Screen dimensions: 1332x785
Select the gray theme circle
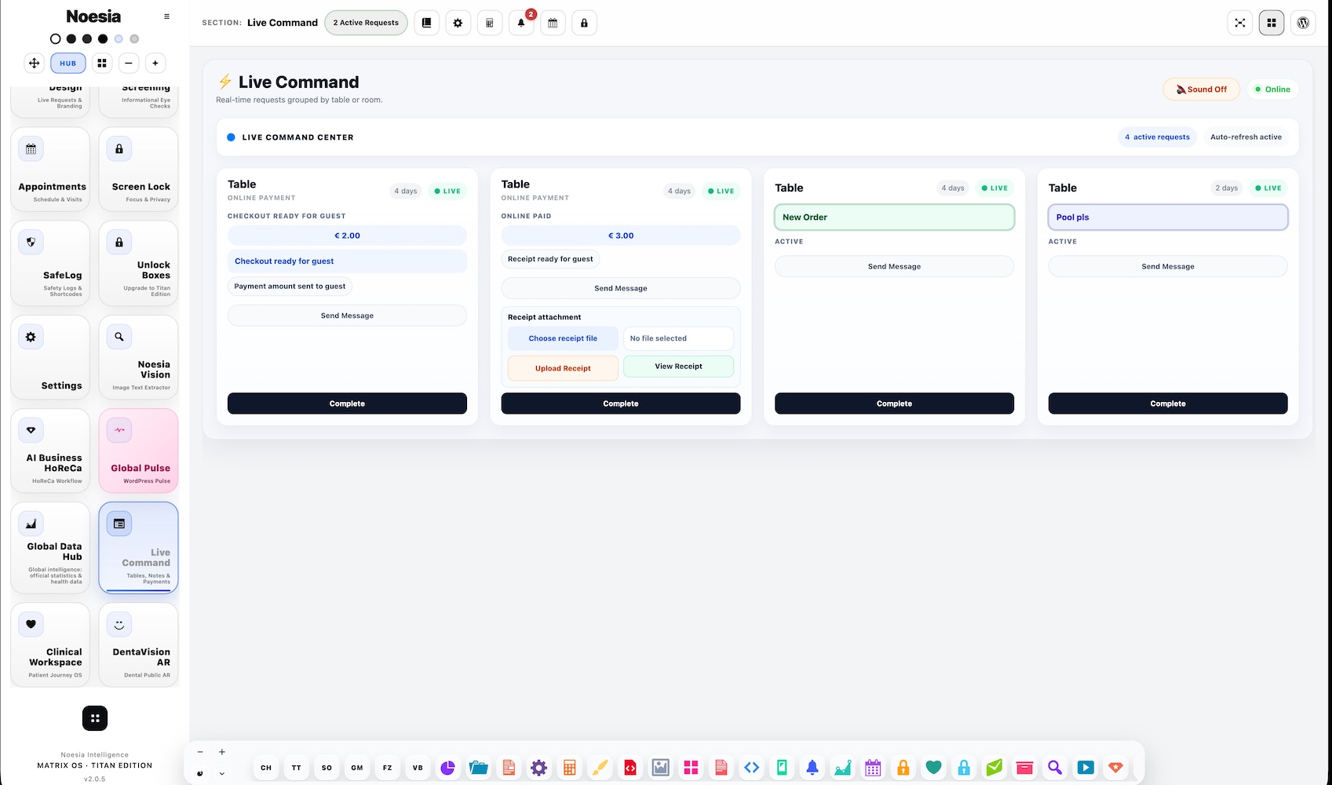coord(134,38)
